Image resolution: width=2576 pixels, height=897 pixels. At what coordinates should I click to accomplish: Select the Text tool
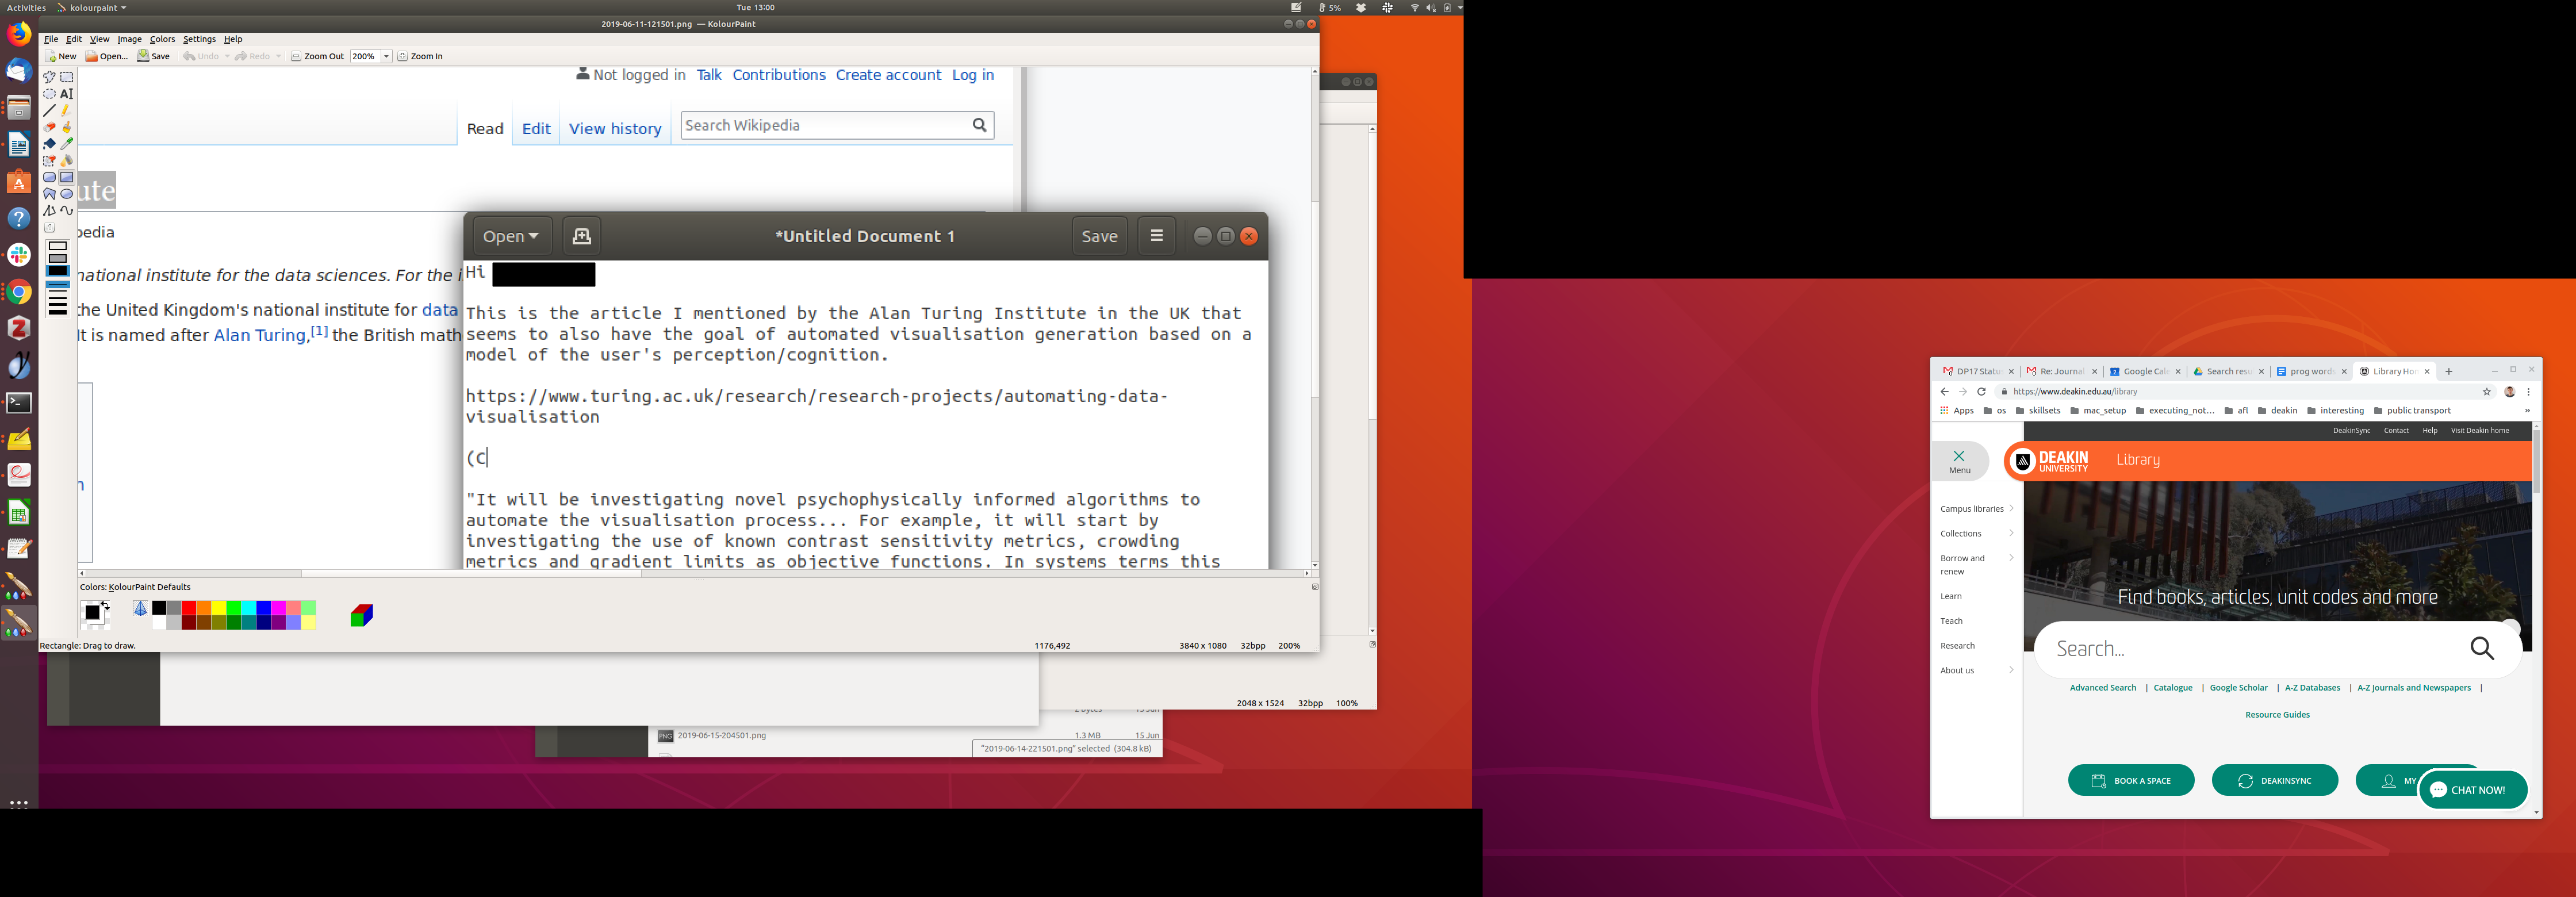(67, 94)
